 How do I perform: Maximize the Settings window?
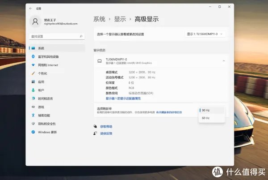point(220,7)
